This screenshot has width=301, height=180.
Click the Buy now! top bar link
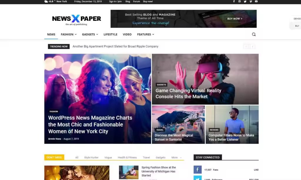pyautogui.click(x=148, y=1)
